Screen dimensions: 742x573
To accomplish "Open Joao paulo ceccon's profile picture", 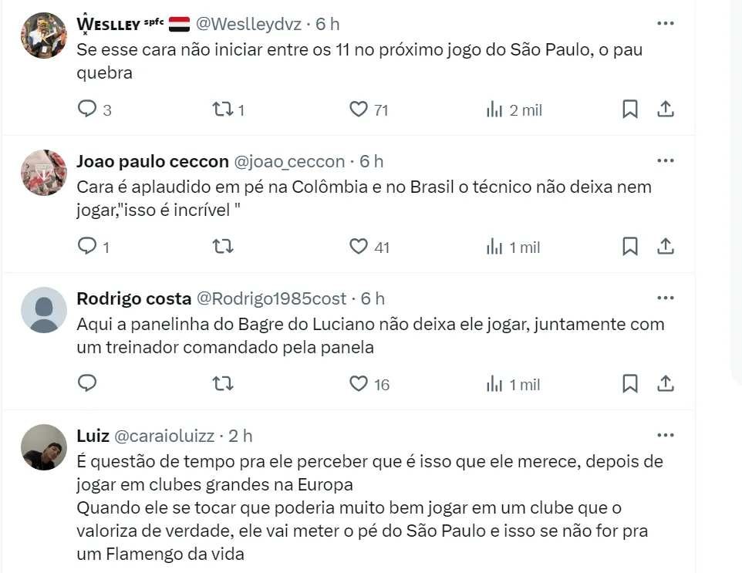I will pyautogui.click(x=44, y=173).
